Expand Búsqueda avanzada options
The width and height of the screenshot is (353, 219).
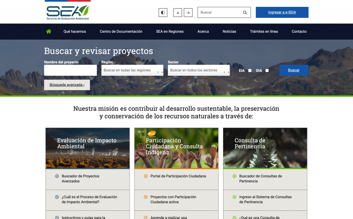(67, 85)
